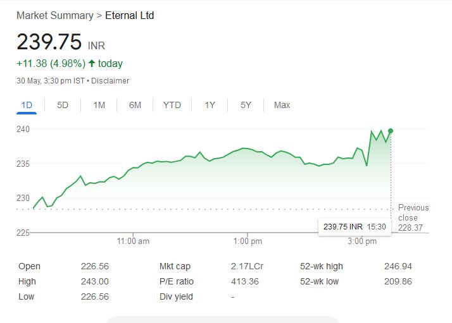Click the Market Summary breadcrumb link

[54, 15]
